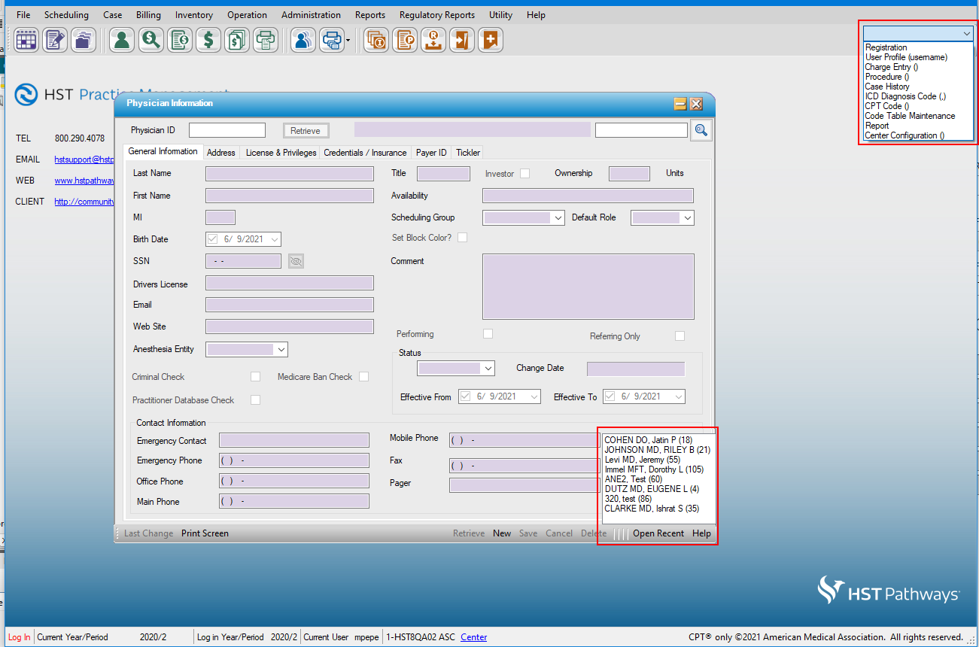Click the green person toolbar icon
This screenshot has height=647, width=979.
coord(122,40)
